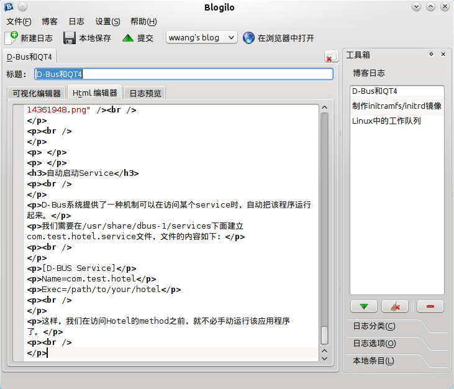Screen dimensions: 454x389
Task: Expand the 本地条目(L) section
Action: pos(373,361)
